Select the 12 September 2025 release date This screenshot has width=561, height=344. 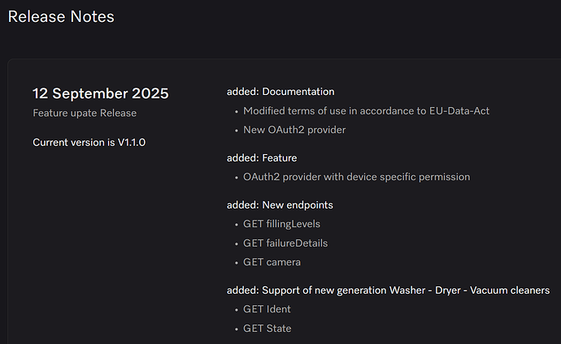tap(101, 93)
